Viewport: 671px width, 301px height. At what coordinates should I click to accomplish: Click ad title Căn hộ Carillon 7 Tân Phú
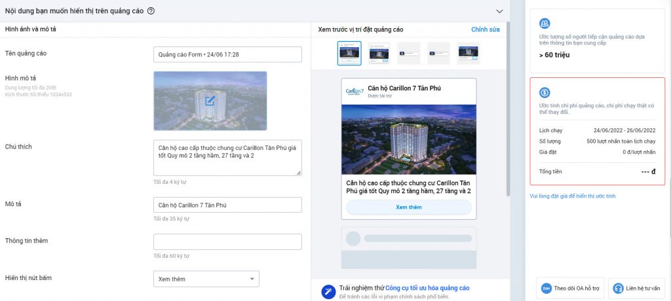(x=404, y=88)
